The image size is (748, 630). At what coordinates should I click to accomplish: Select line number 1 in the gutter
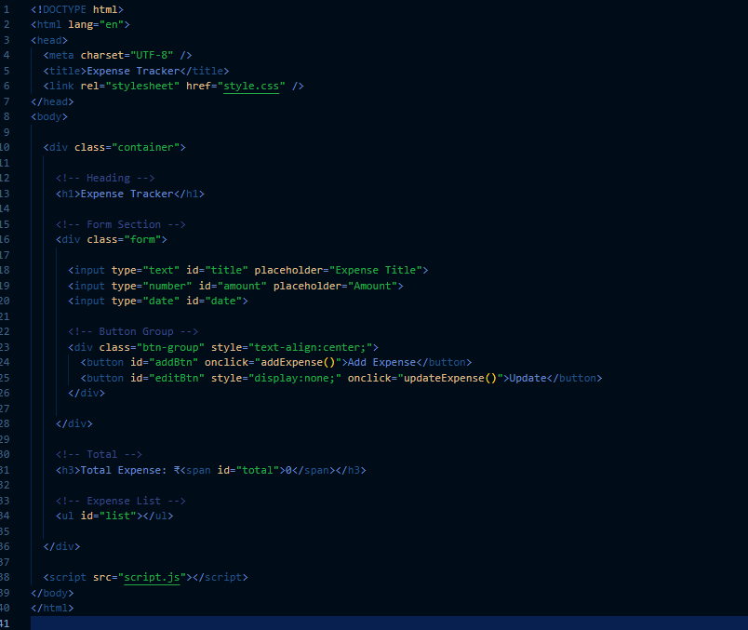pos(7,9)
